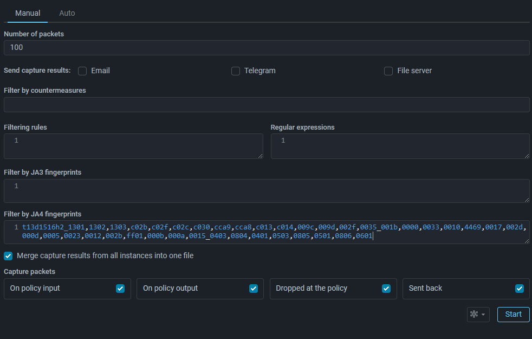Click the Filter by countermeasures field
This screenshot has width=532, height=339.
[x=266, y=105]
